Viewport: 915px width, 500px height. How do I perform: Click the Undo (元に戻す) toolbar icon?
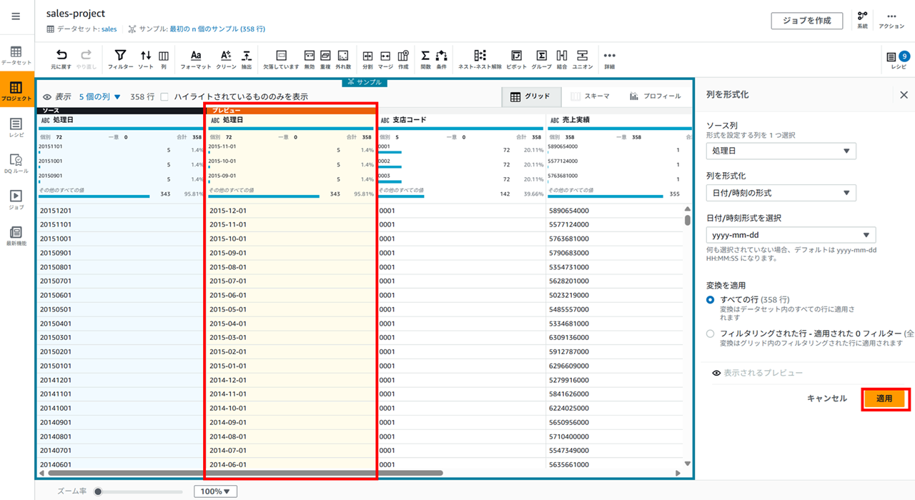61,59
